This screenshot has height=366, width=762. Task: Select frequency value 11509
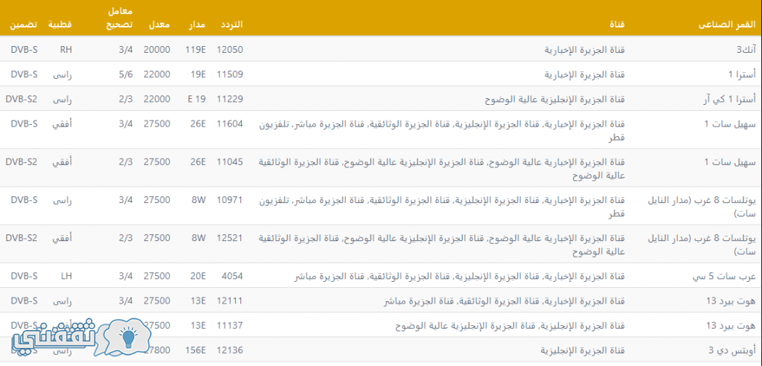[x=231, y=74]
